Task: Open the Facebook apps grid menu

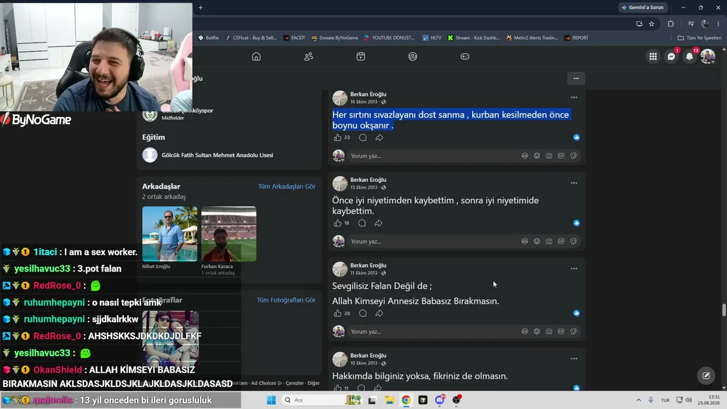Action: click(653, 56)
